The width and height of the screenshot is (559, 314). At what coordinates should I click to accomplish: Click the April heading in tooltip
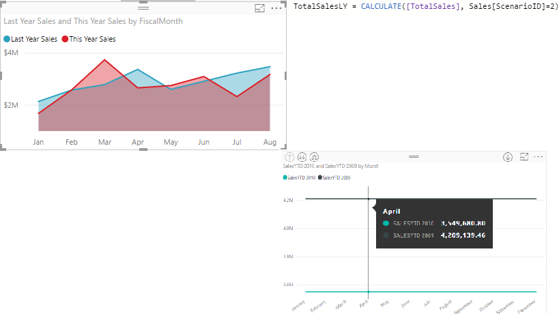click(x=392, y=212)
